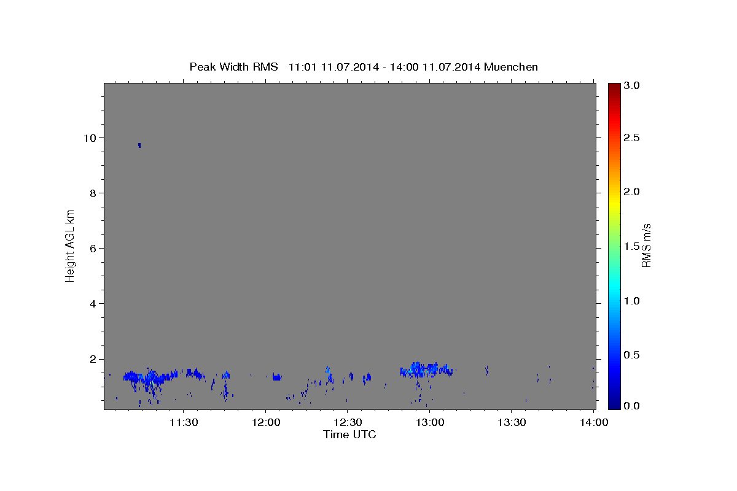Viewport: 737px width, 491px height.
Task: Click the 'Height AGL km' axis label
Action: click(x=71, y=245)
